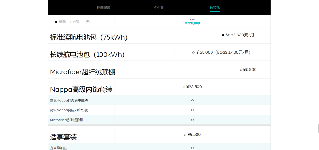Click the option circle for 高级Nappa真皮内饰包覆

(192, 110)
